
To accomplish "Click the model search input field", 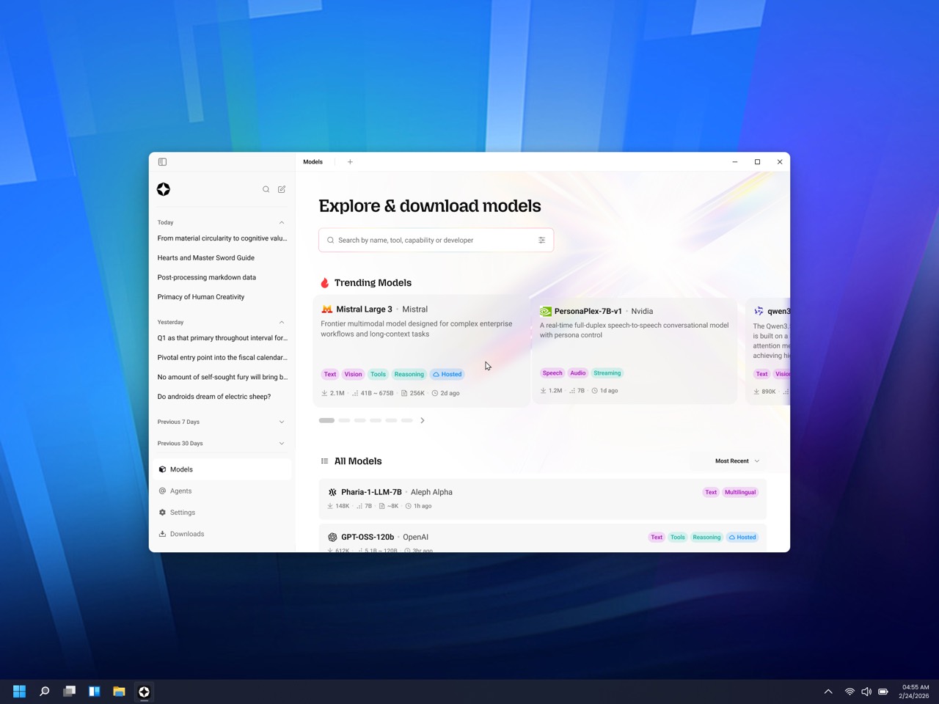I will point(433,240).
